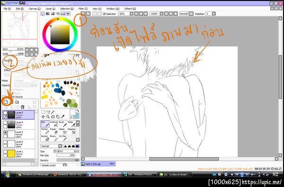Switch to the Hichi X Ichi.sai document tab
The width and height of the screenshot is (284, 187).
[98, 164]
